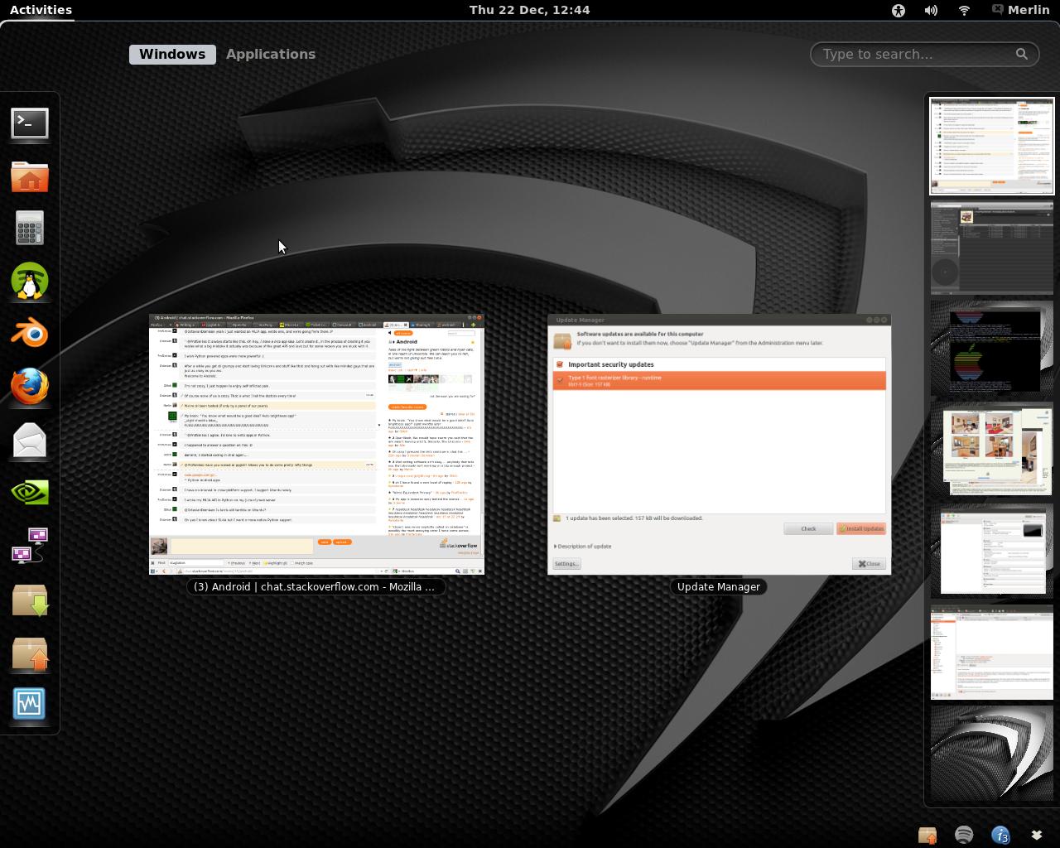Switch to the second workspace with music player
The image size is (1060, 848).
[x=991, y=247]
